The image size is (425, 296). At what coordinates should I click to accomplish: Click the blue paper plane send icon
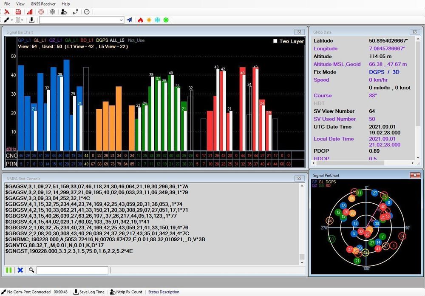tap(129, 20)
